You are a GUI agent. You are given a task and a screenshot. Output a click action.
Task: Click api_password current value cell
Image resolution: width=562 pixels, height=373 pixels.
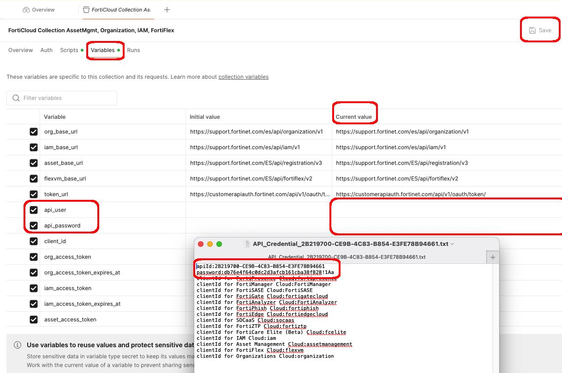coord(447,226)
